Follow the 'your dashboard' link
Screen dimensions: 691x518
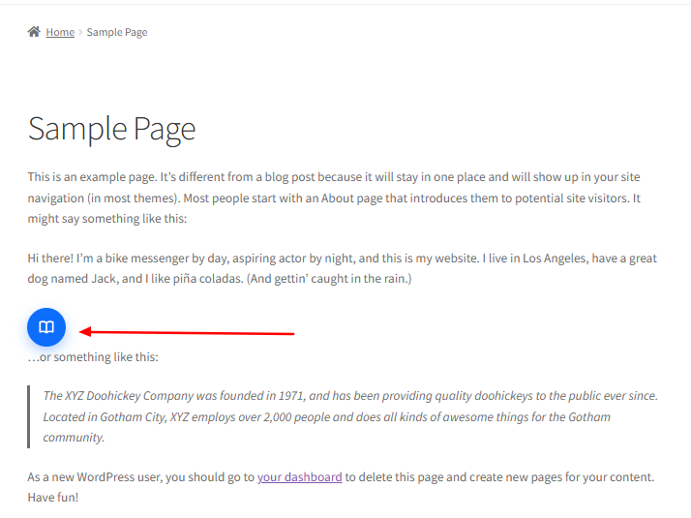pos(299,476)
